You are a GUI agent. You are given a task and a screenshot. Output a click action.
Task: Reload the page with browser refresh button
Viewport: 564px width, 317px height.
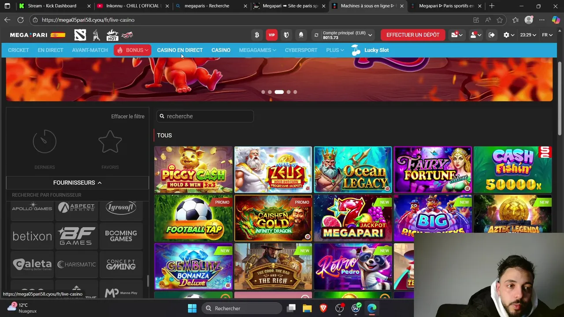pos(20,20)
